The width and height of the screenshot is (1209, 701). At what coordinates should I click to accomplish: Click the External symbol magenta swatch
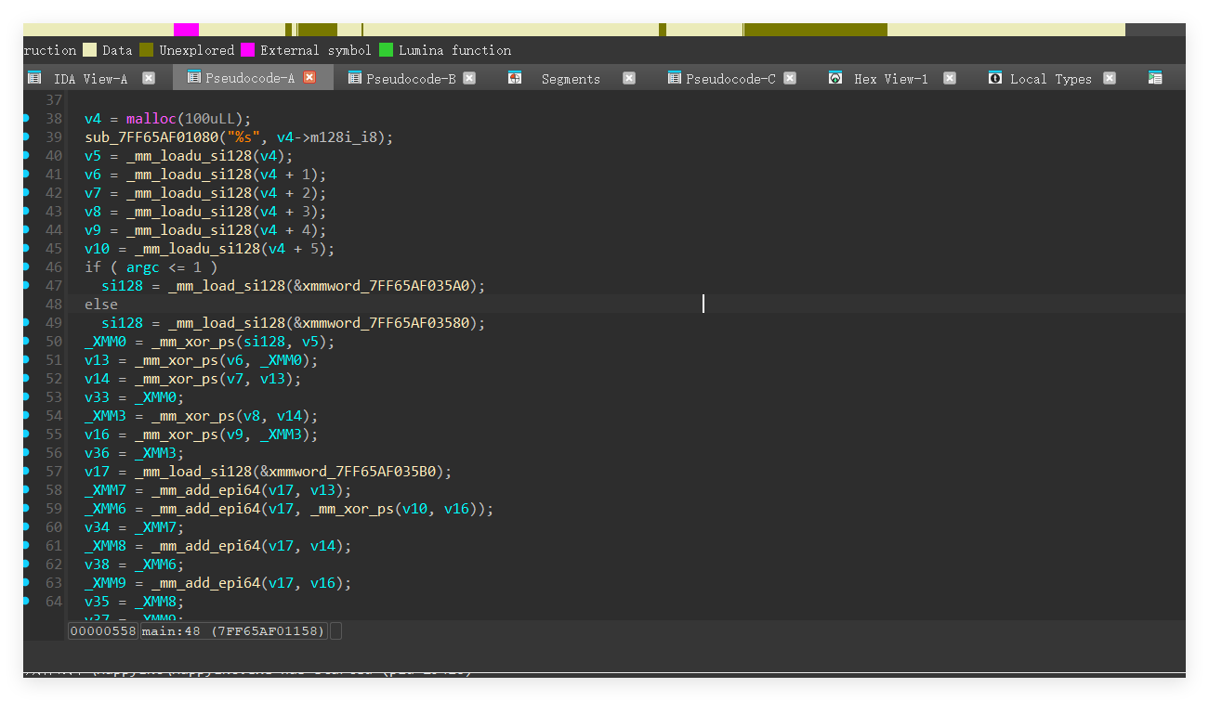pos(247,50)
